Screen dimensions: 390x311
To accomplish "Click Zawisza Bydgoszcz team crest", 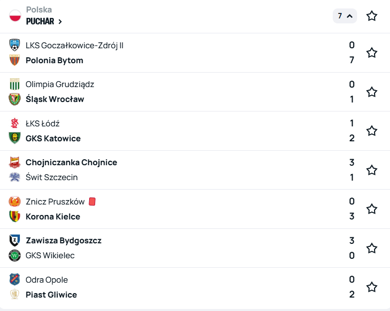I will point(14,241).
